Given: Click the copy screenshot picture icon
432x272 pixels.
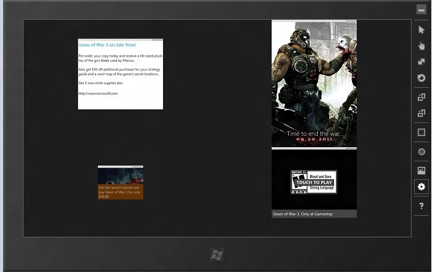Looking at the screenshot, I should coord(421,171).
